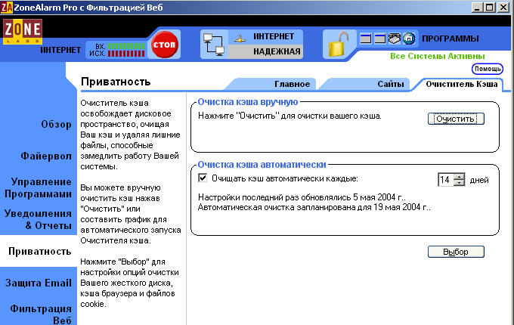Open Фильтрация Веб sidebar section
The image size is (514, 325).
pyautogui.click(x=41, y=314)
